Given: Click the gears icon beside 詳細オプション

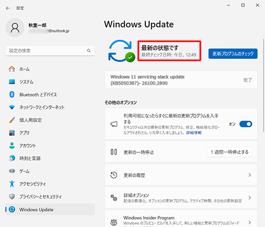Looking at the screenshot, I should coord(114,198).
